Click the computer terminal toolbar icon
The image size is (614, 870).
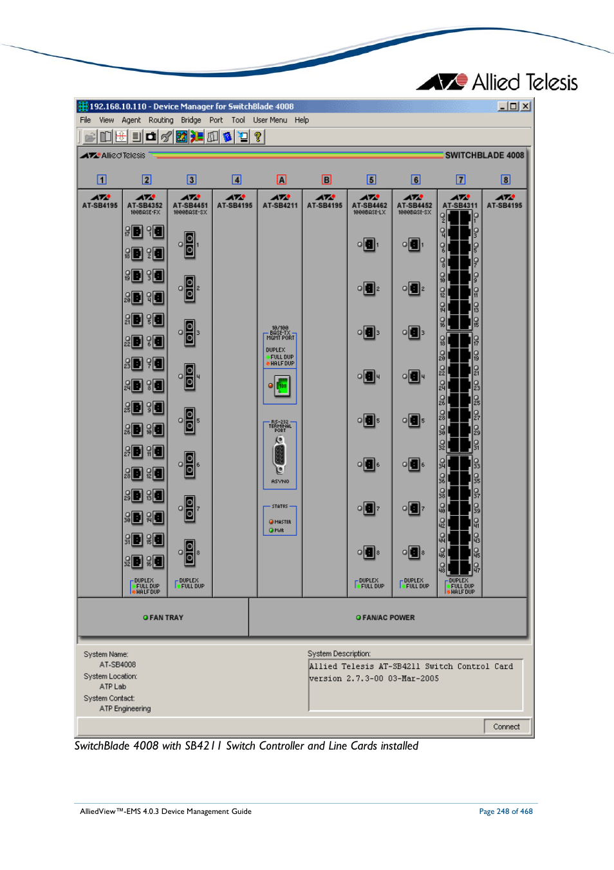click(x=243, y=137)
